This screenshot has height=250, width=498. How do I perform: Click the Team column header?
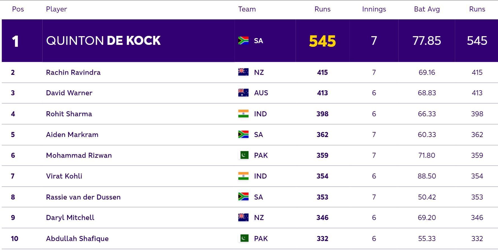tap(247, 9)
